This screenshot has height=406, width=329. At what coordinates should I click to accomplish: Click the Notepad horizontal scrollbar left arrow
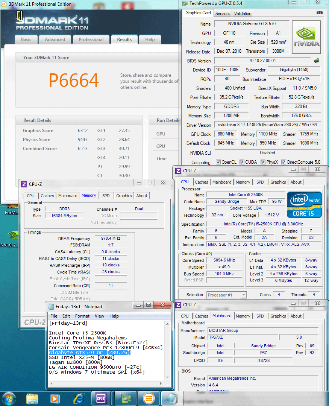[x=51, y=384]
